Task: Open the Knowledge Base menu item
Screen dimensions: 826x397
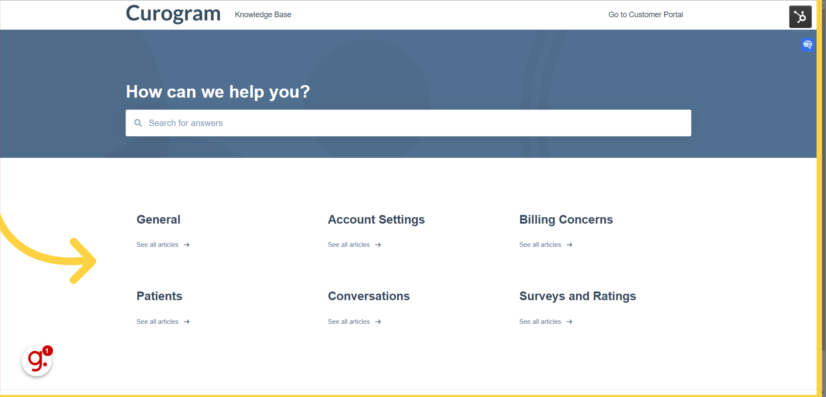Action: click(263, 14)
